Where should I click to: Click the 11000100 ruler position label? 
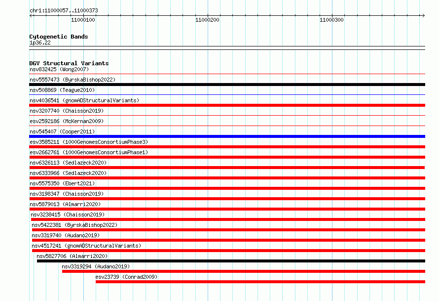[83, 20]
